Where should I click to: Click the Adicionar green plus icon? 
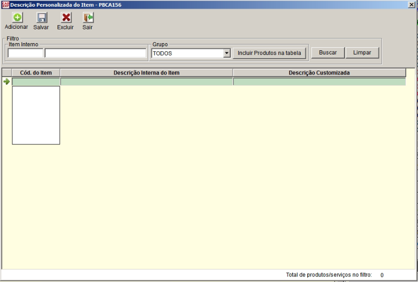pos(18,17)
